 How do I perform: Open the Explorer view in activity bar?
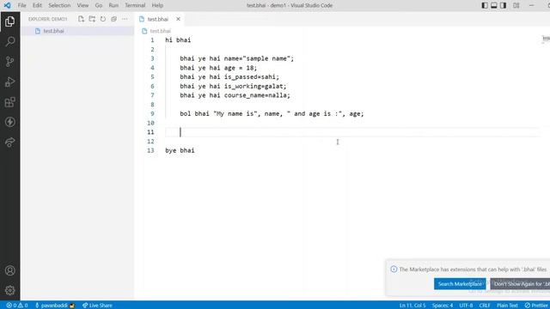point(9,21)
